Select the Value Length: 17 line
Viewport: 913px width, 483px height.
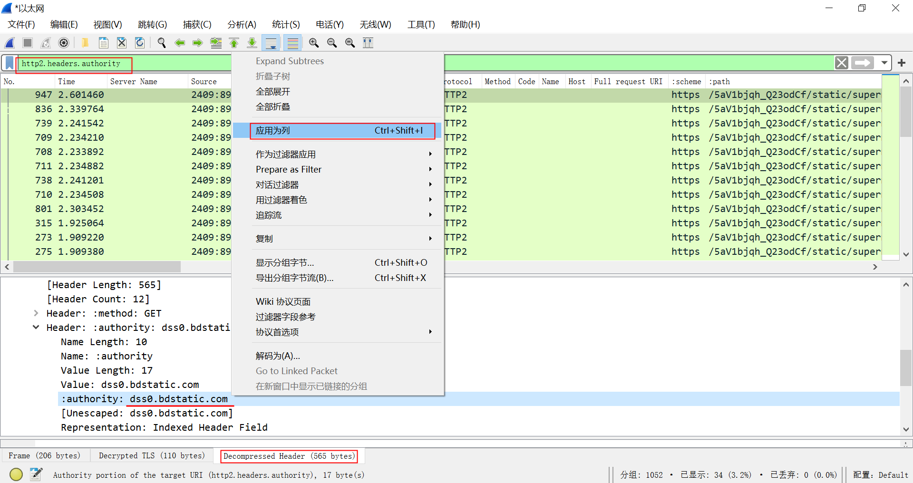coord(107,370)
